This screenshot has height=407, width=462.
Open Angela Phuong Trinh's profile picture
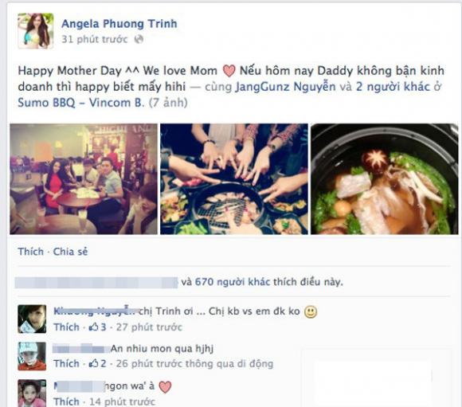point(36,31)
